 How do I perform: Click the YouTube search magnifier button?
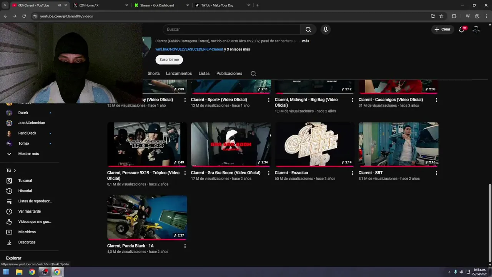(308, 29)
